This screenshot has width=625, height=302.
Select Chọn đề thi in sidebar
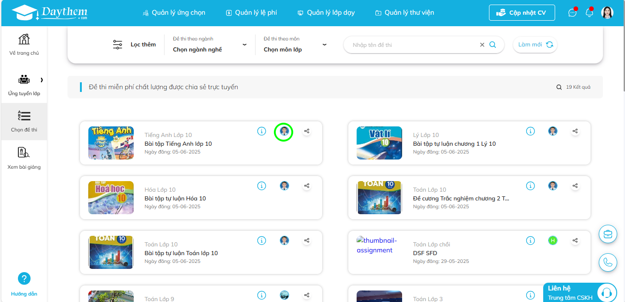24,121
